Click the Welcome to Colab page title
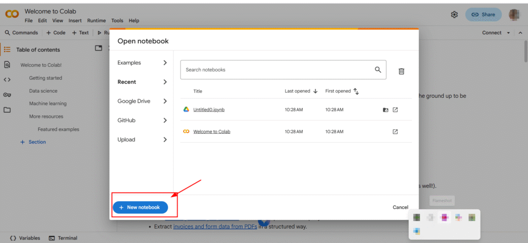 coord(50,11)
